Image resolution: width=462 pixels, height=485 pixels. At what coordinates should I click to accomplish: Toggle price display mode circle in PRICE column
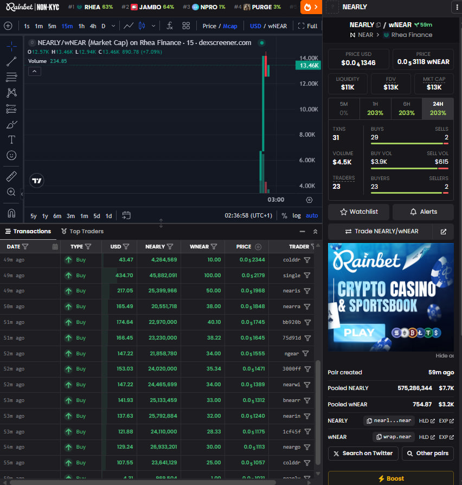point(258,247)
